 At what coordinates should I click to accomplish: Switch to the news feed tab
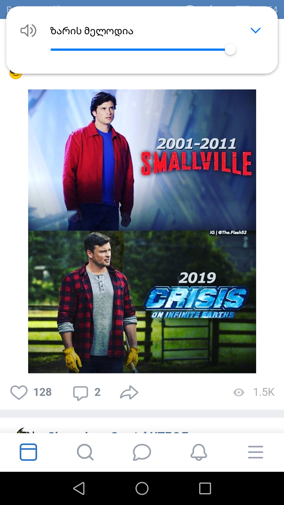click(28, 452)
